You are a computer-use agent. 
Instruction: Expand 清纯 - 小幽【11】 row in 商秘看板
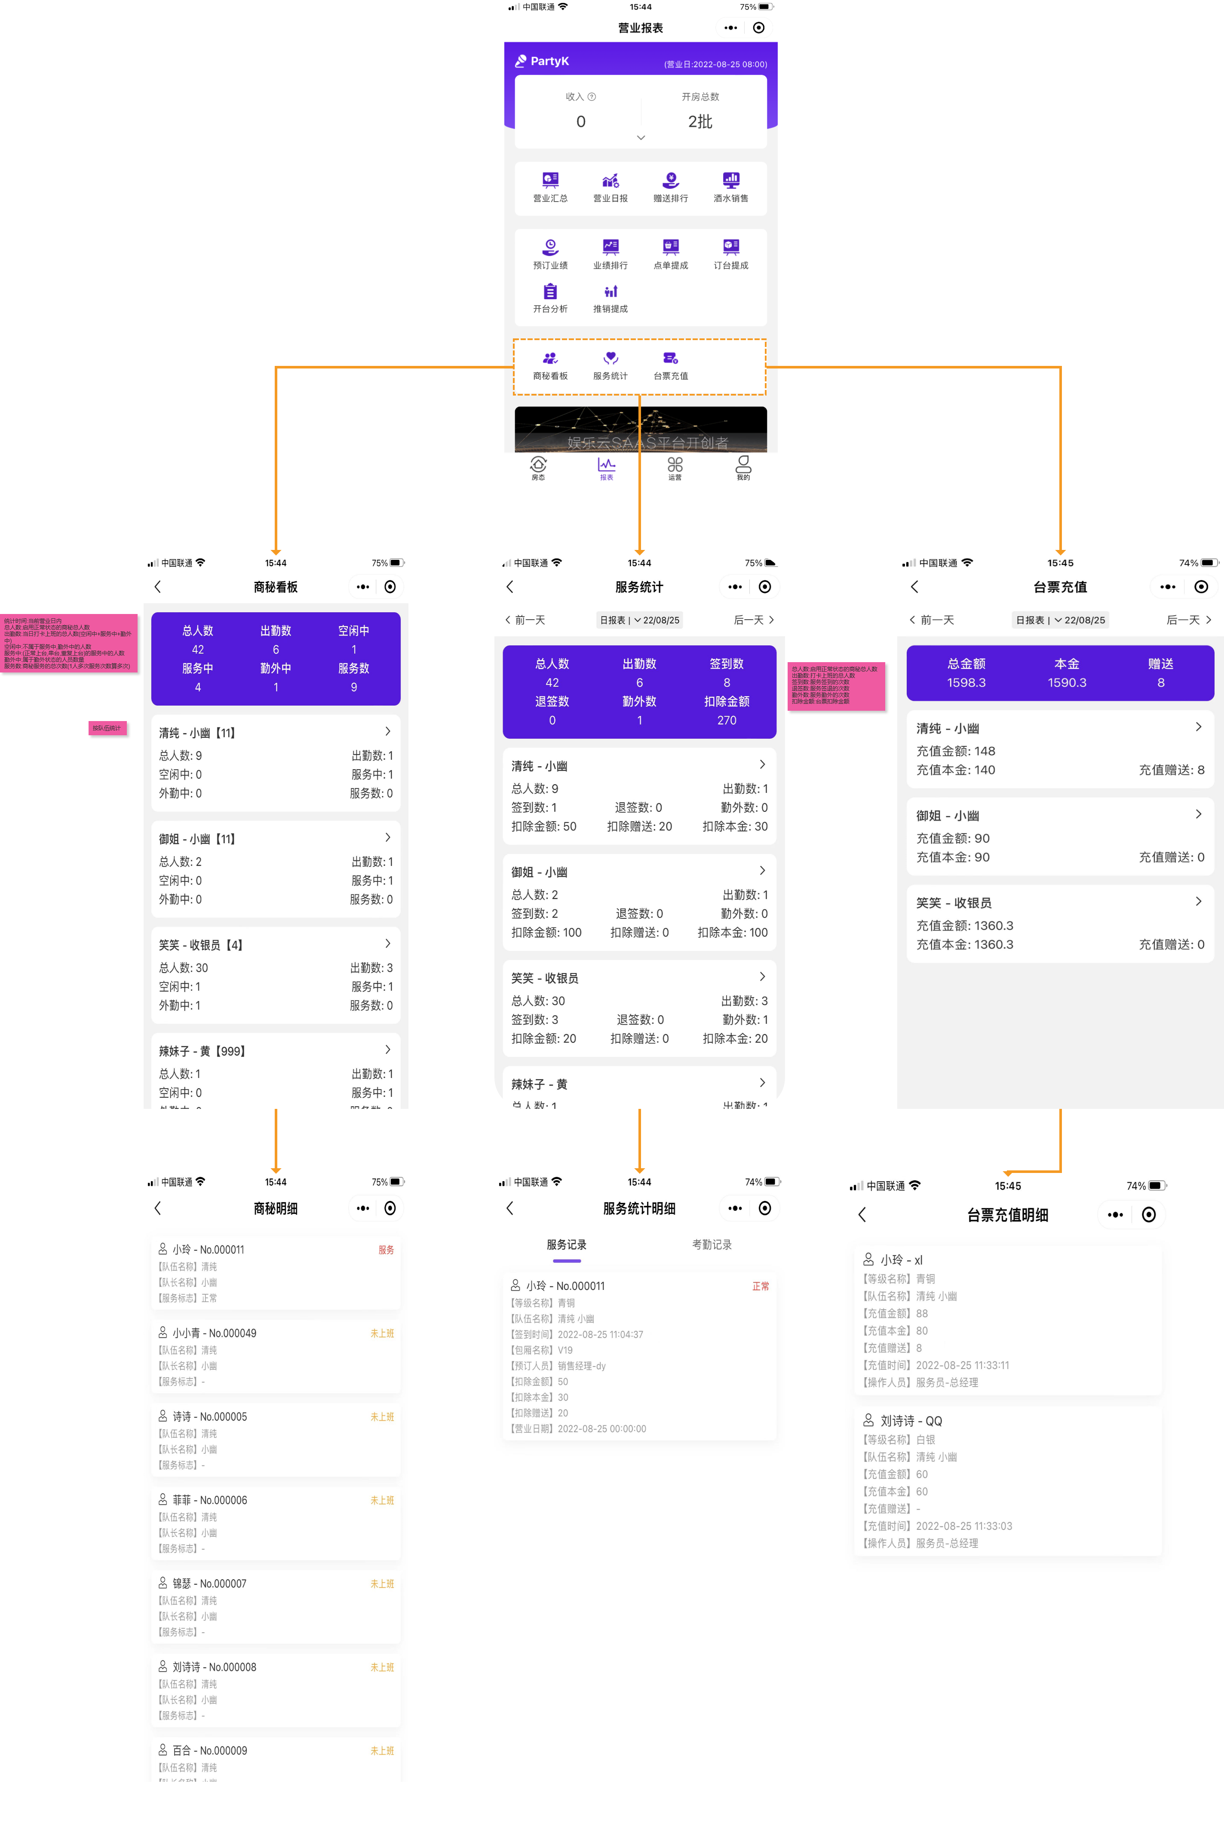[276, 763]
